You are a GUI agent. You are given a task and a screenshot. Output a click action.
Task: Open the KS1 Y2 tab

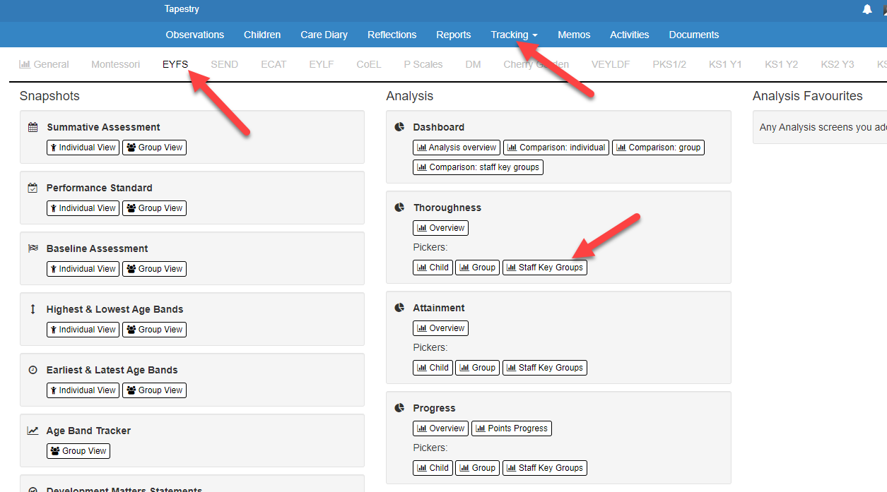tap(781, 64)
